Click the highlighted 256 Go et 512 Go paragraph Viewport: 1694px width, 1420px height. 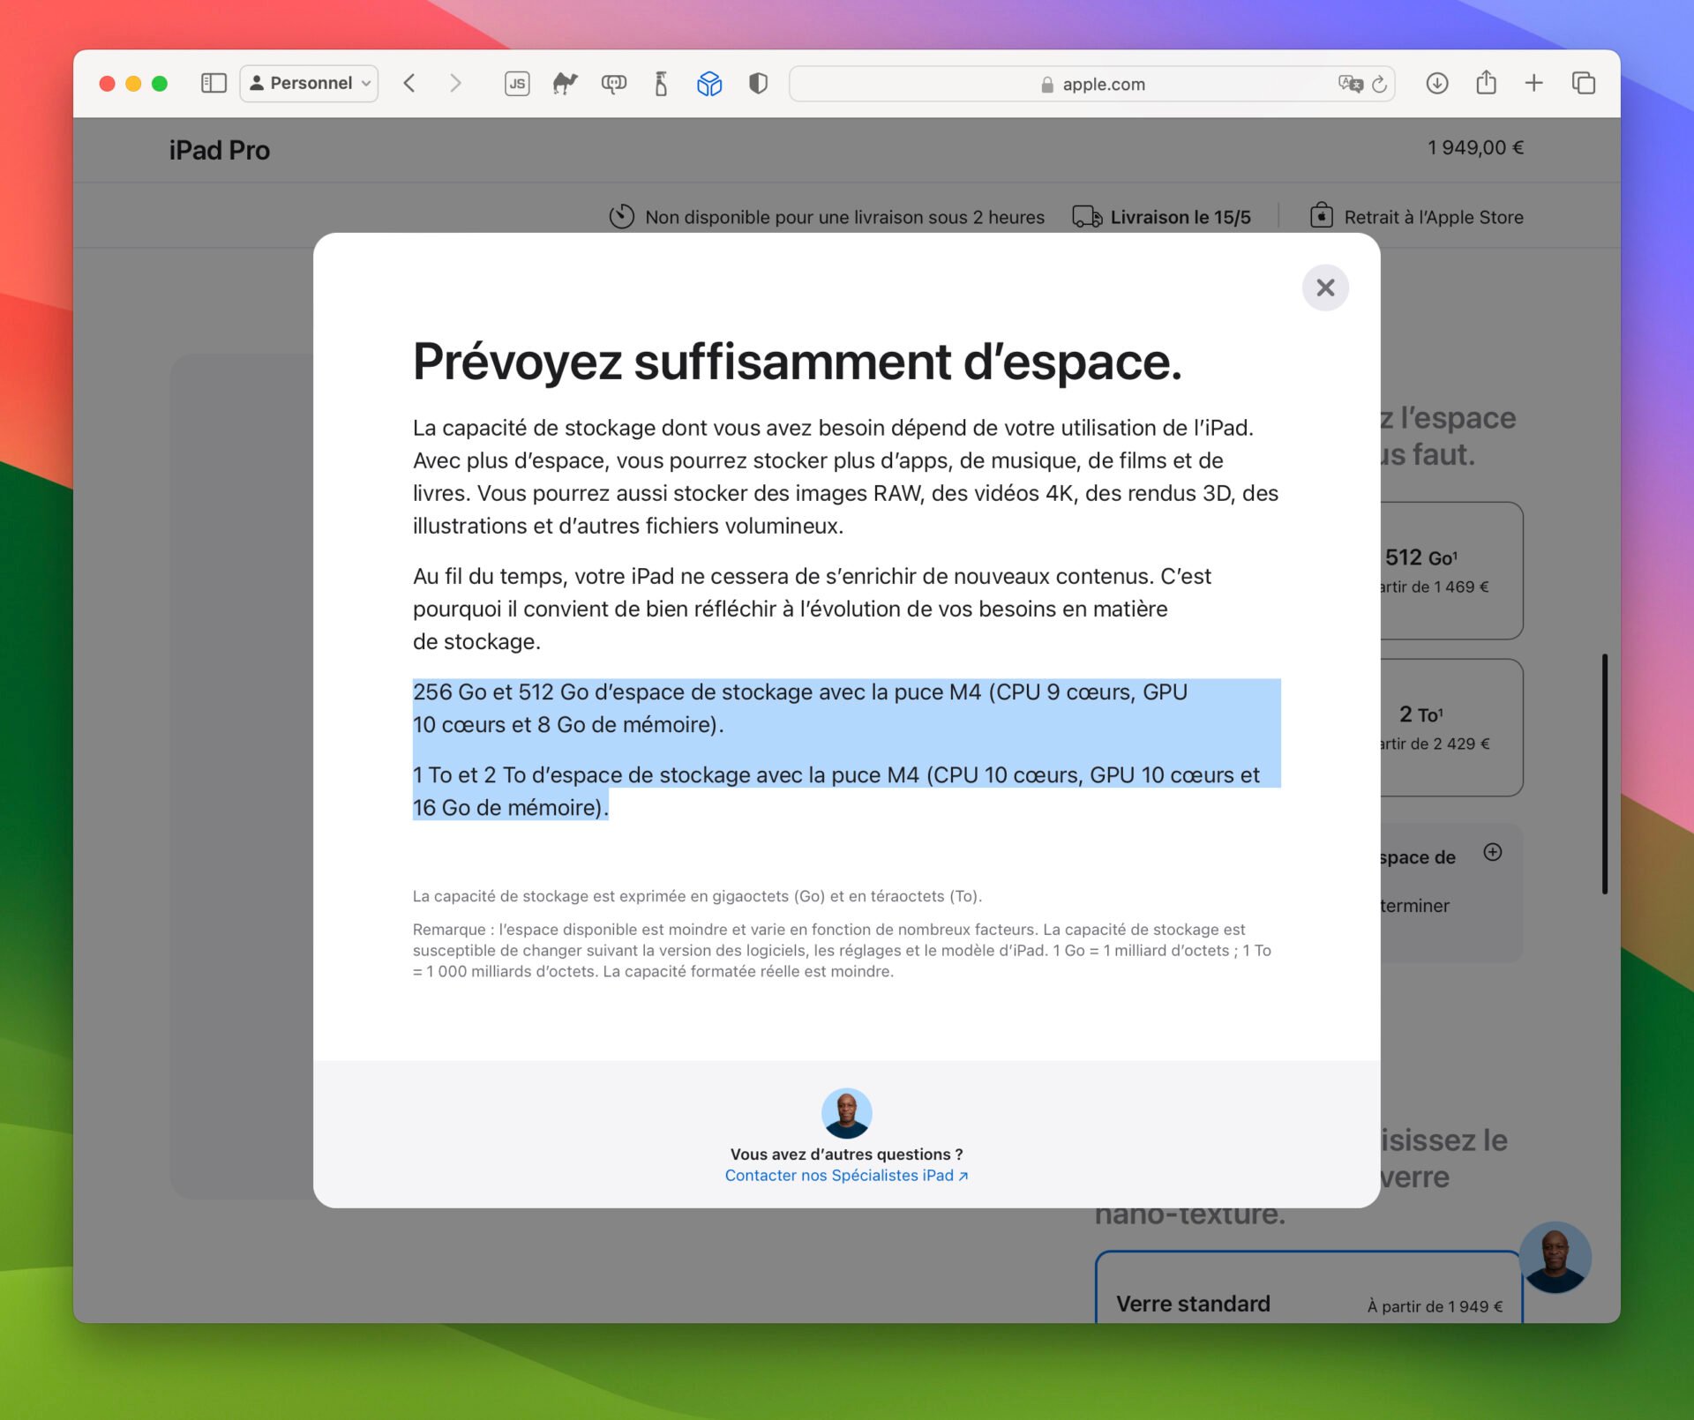(799, 708)
